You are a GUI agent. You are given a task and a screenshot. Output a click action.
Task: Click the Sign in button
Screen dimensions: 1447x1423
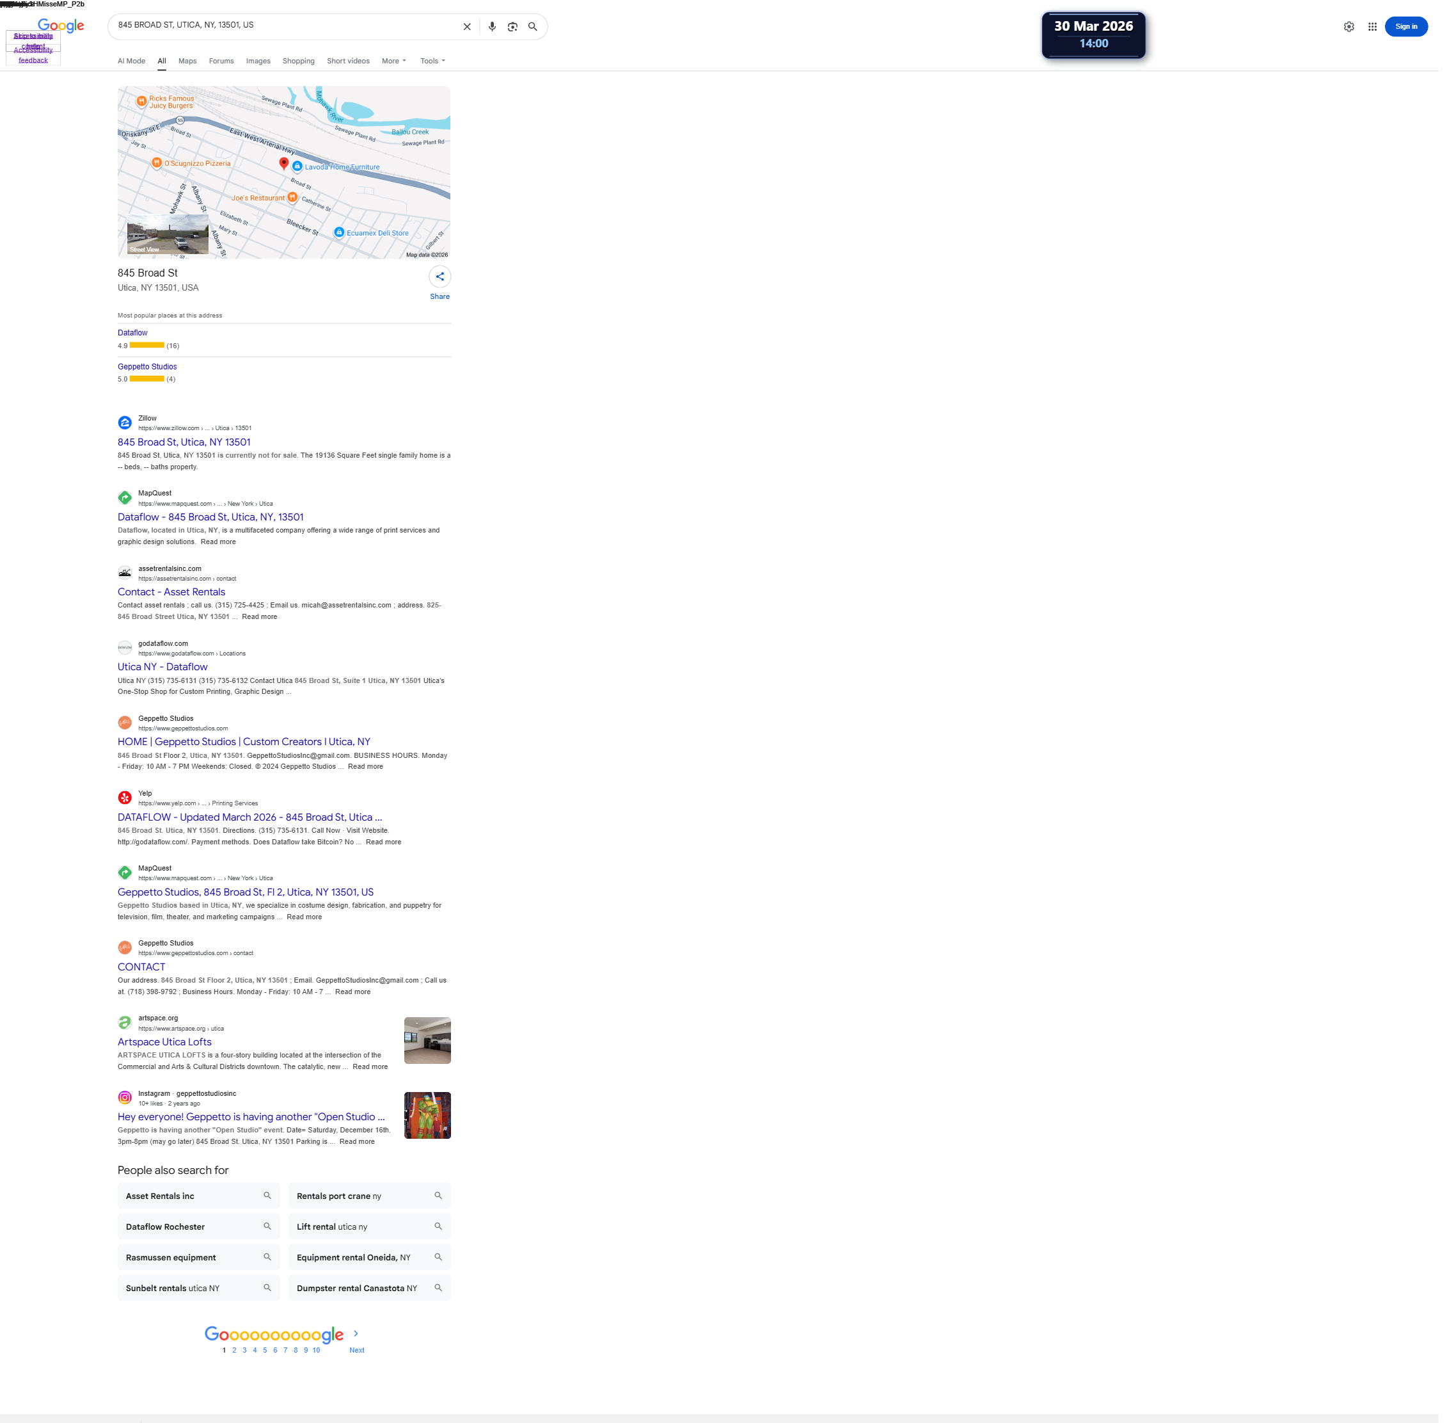click(x=1405, y=27)
